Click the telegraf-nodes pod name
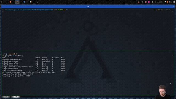 click(x=10, y=68)
